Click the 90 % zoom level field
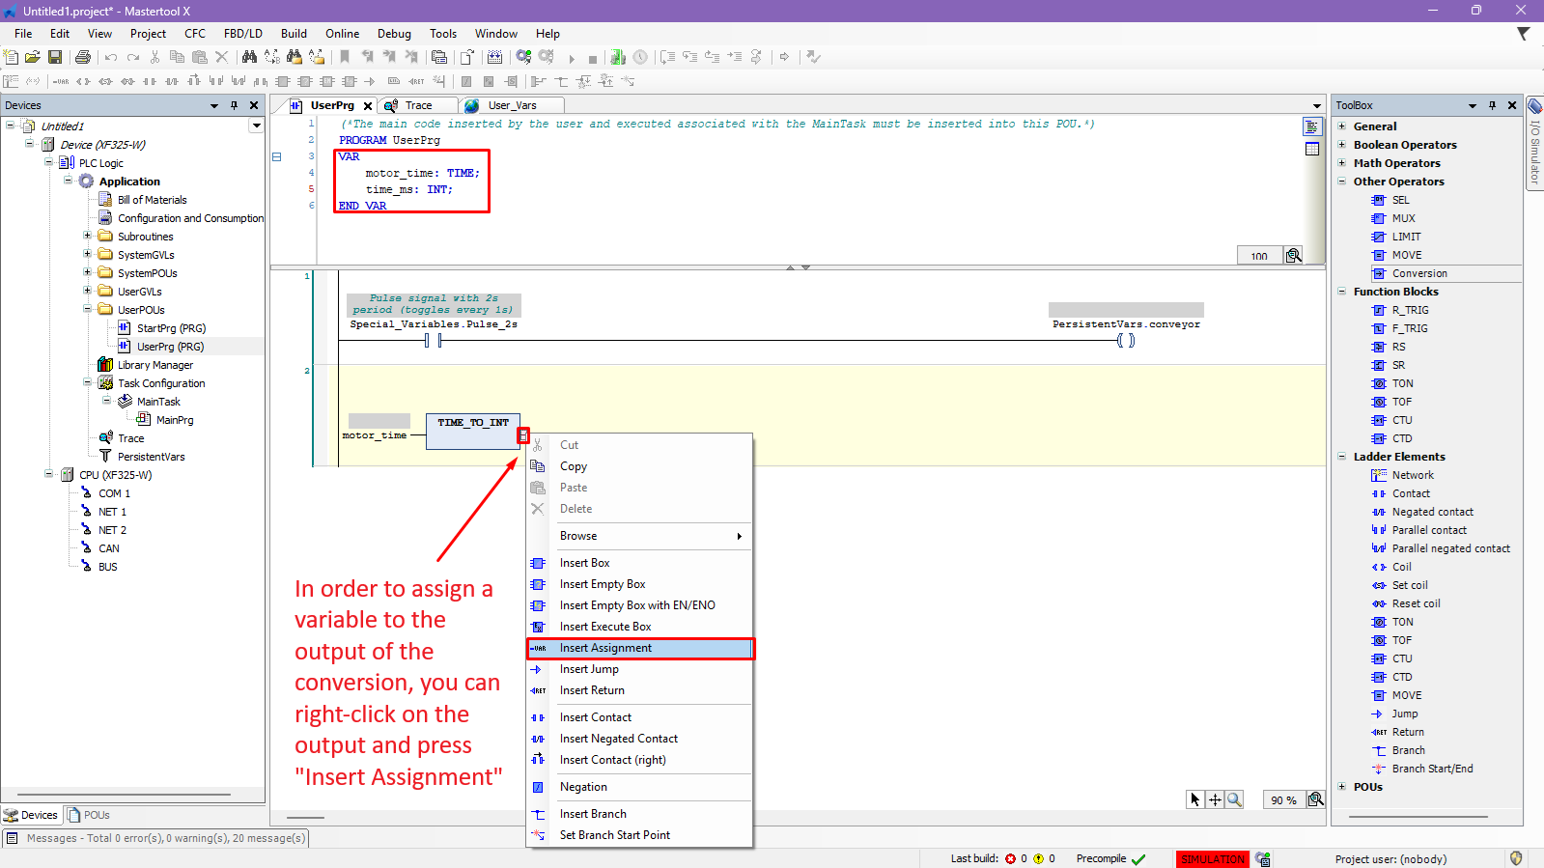 1282,799
